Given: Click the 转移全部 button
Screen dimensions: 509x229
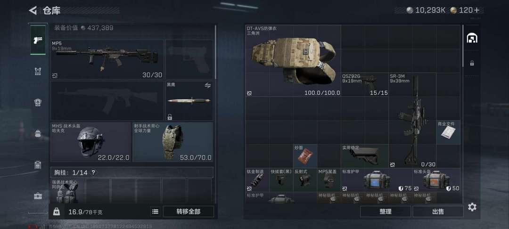Looking at the screenshot, I should [x=188, y=212].
